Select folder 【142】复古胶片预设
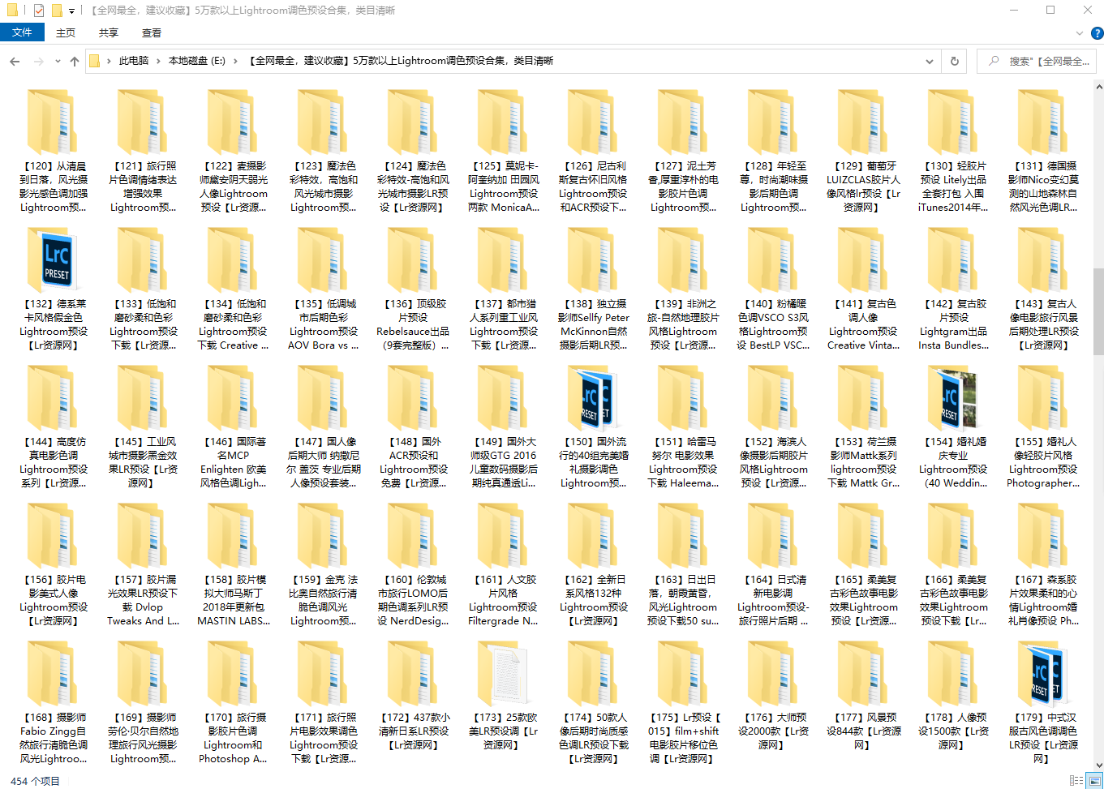 [953, 289]
